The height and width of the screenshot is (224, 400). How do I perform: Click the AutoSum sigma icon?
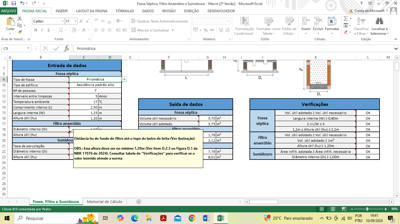(346, 19)
